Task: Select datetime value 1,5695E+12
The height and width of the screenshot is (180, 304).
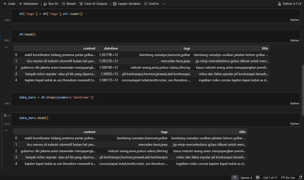Action: [x=109, y=74]
